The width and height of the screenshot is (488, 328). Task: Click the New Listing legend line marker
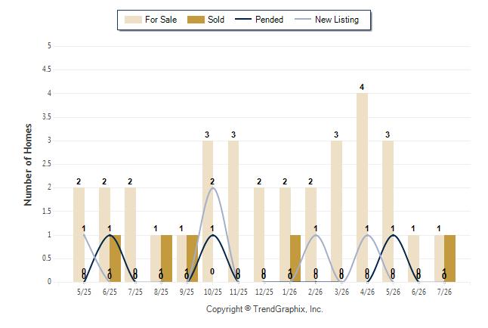pyautogui.click(x=303, y=20)
